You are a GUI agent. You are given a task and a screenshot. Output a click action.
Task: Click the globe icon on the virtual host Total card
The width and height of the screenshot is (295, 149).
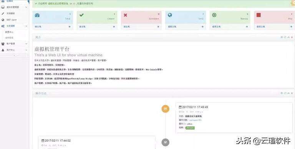(170, 15)
